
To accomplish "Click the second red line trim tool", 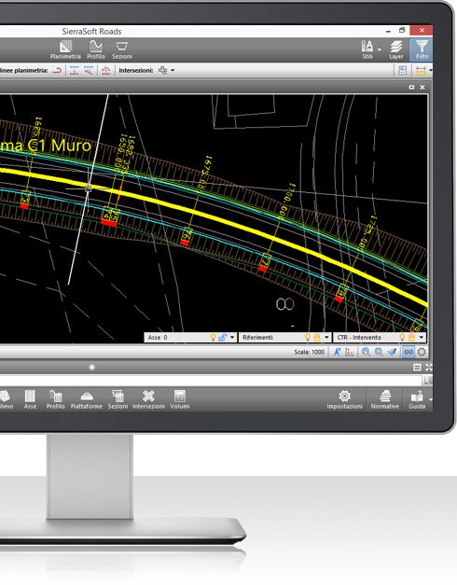I will pos(89,70).
